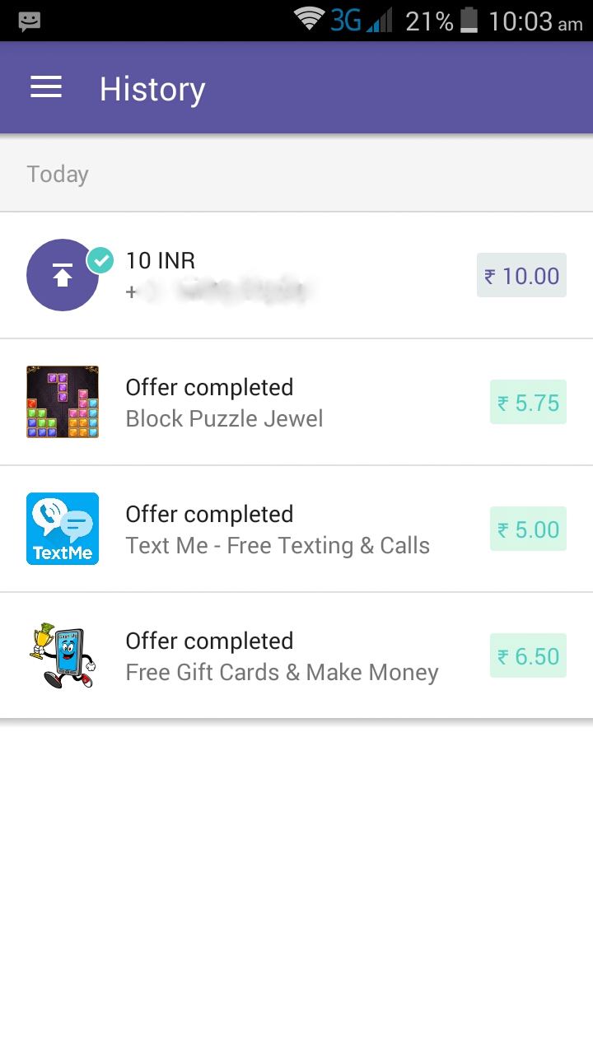This screenshot has height=1054, width=593.
Task: Open the hamburger navigation menu
Action: [46, 88]
